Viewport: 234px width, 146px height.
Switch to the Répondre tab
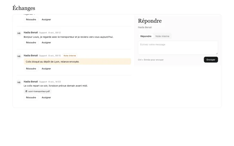(146, 36)
